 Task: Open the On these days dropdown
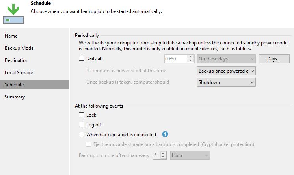click(226, 59)
